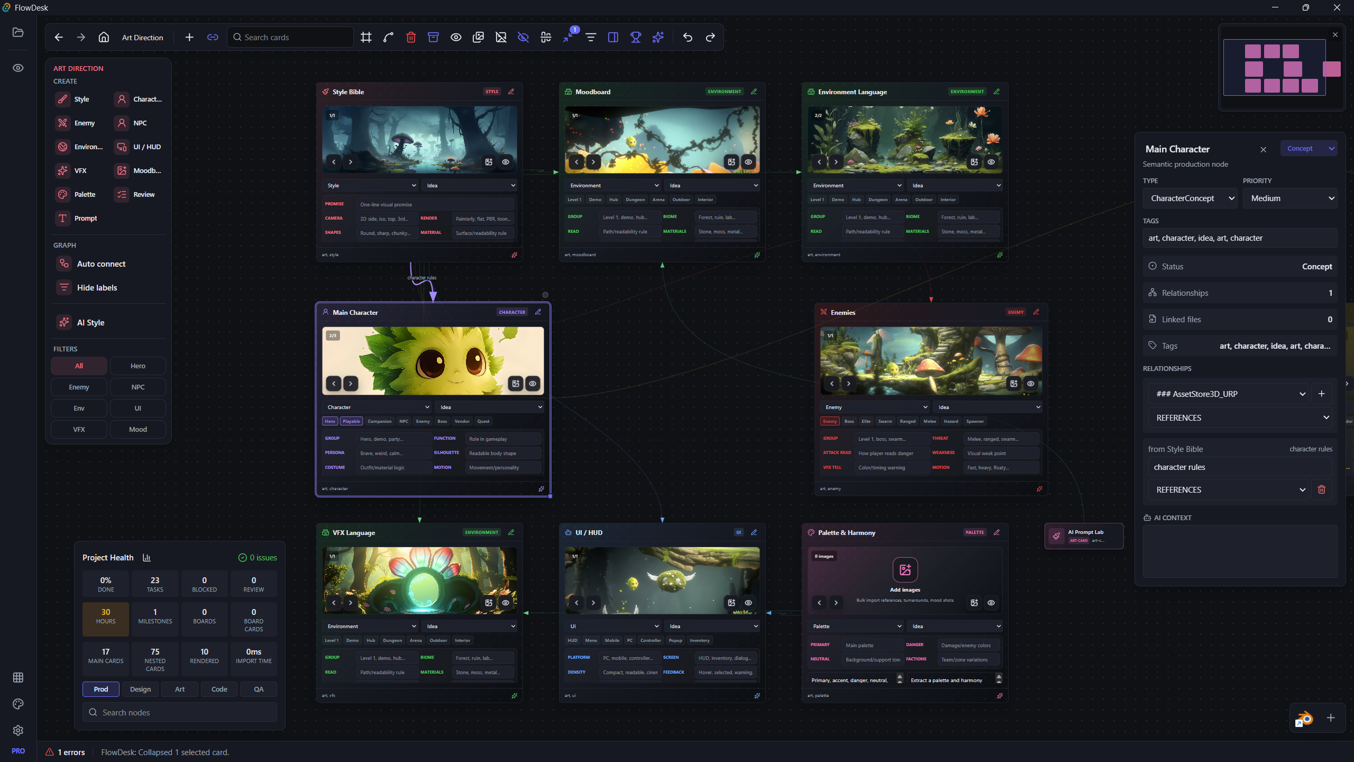Open Enemies card Enemy type dropdown

[875, 407]
